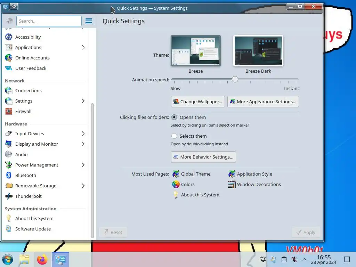Expand the Applications submenu chevron
This screenshot has height=267, width=356.
pyautogui.click(x=83, y=47)
